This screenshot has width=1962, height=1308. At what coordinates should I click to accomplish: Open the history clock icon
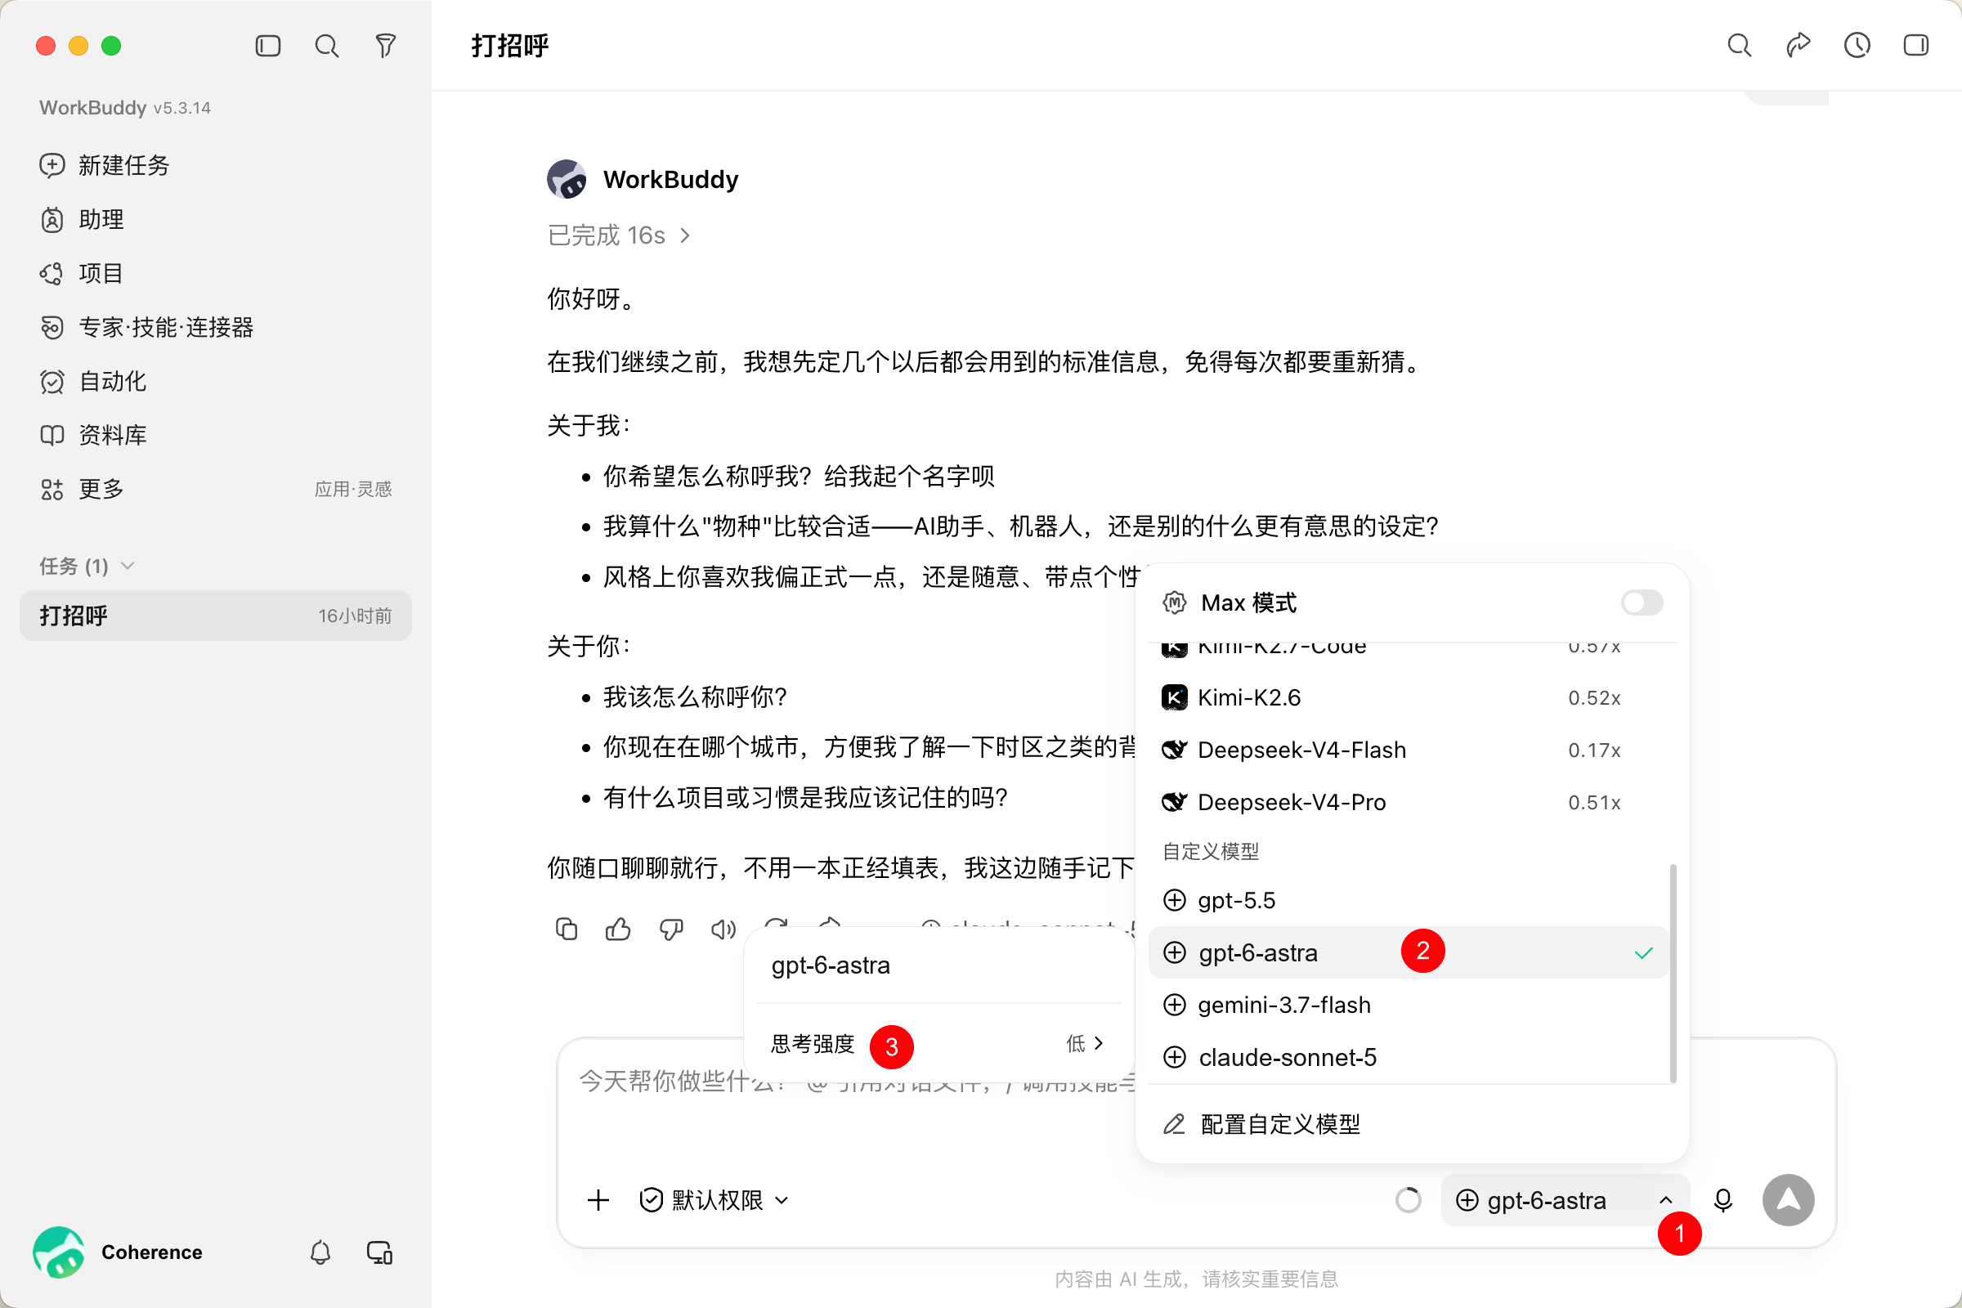tap(1857, 45)
